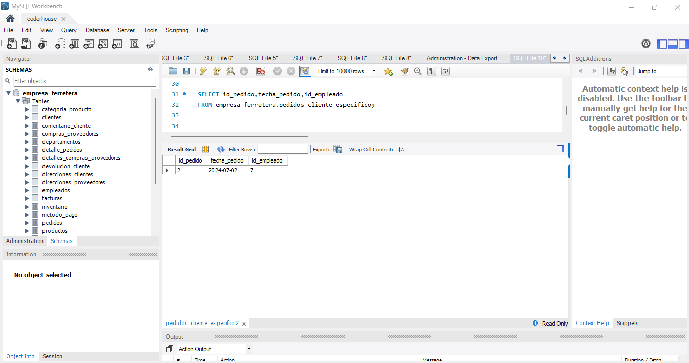Expand the clientes table
This screenshot has height=363, width=689.
pyautogui.click(x=27, y=117)
